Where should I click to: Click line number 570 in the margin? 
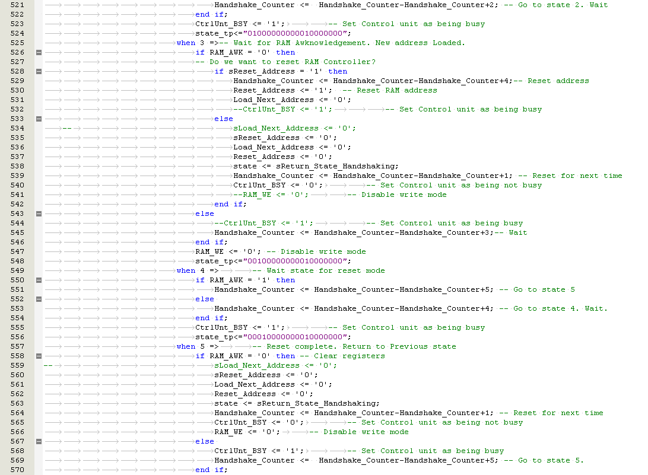(17, 470)
